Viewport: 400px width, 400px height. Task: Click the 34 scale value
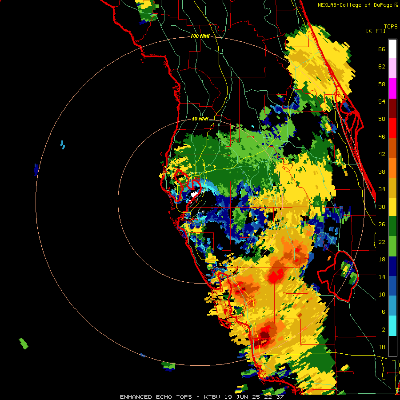[x=382, y=189]
